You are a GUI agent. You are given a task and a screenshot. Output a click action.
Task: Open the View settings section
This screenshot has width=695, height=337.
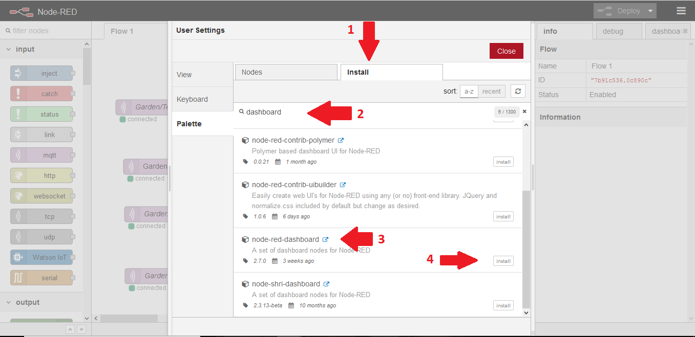202,75
